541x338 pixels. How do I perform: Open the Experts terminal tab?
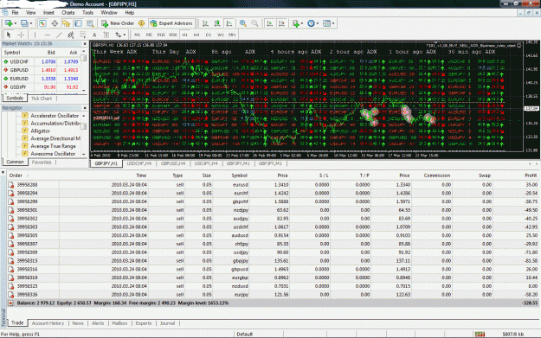144,323
